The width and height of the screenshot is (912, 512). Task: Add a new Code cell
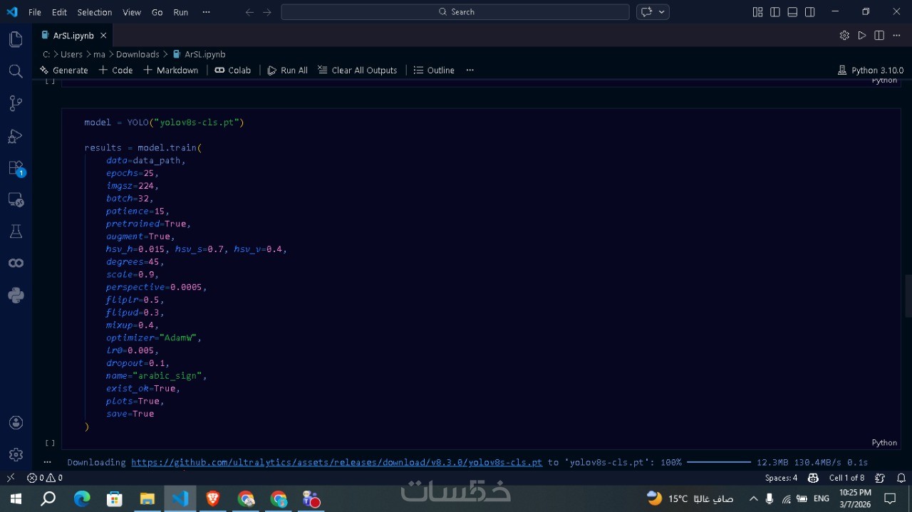click(x=116, y=70)
